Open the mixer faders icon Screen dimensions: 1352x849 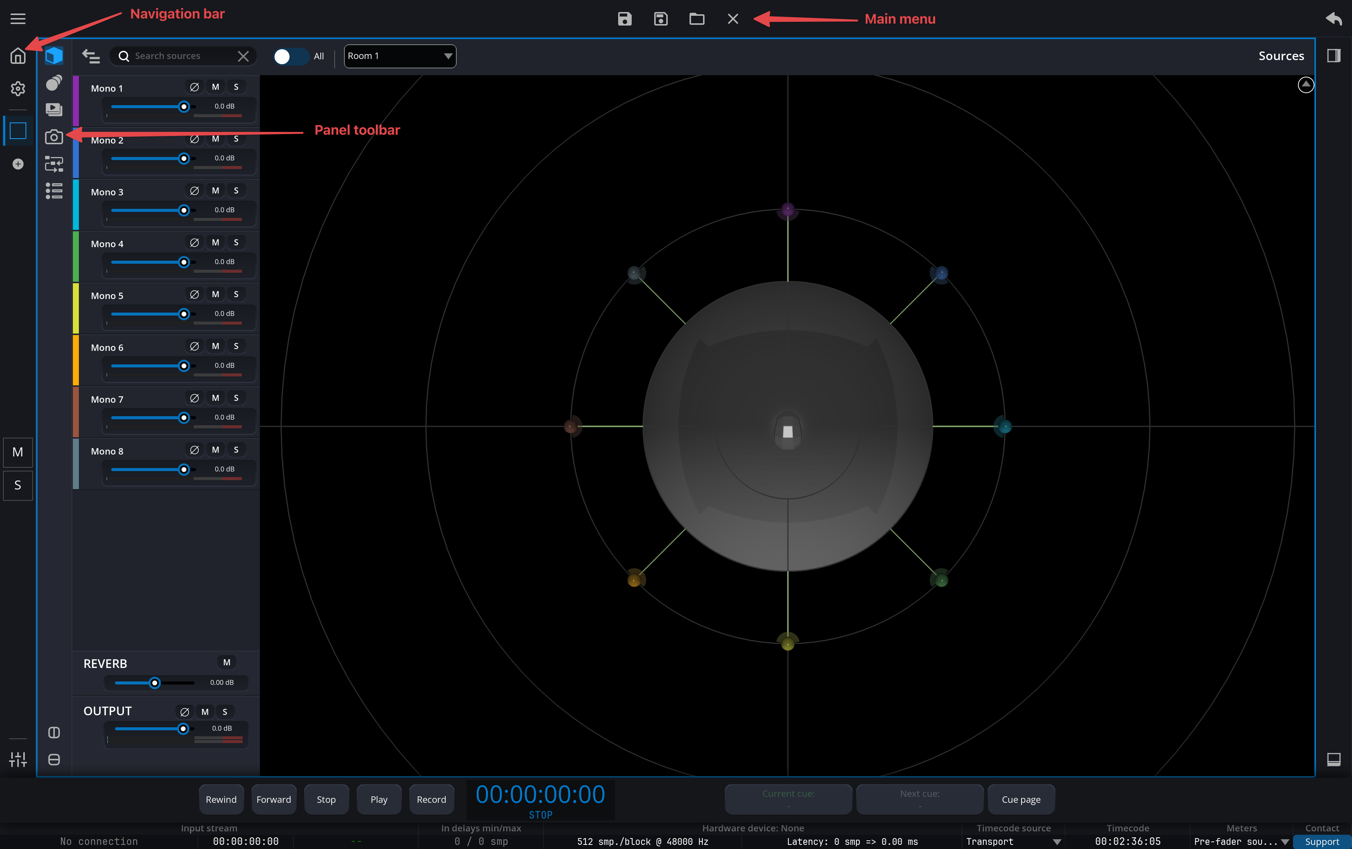coord(18,759)
